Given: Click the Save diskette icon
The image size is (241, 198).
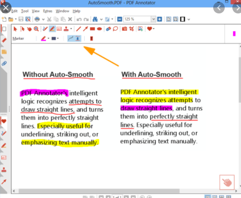Looking at the screenshot, I should (21, 19).
